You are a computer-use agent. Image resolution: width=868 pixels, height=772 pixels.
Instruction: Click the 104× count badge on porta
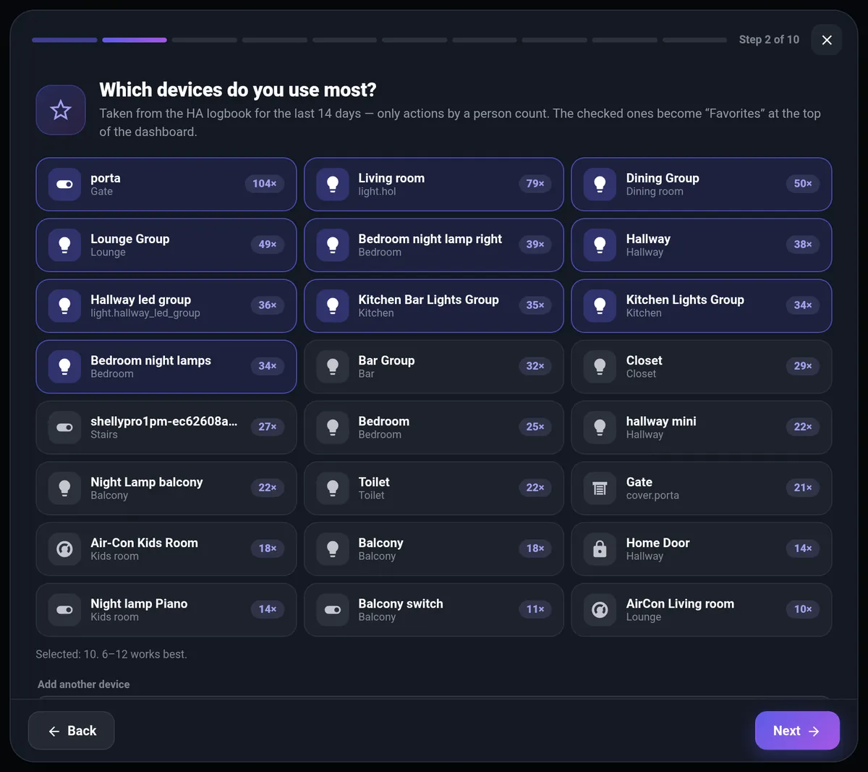265,184
